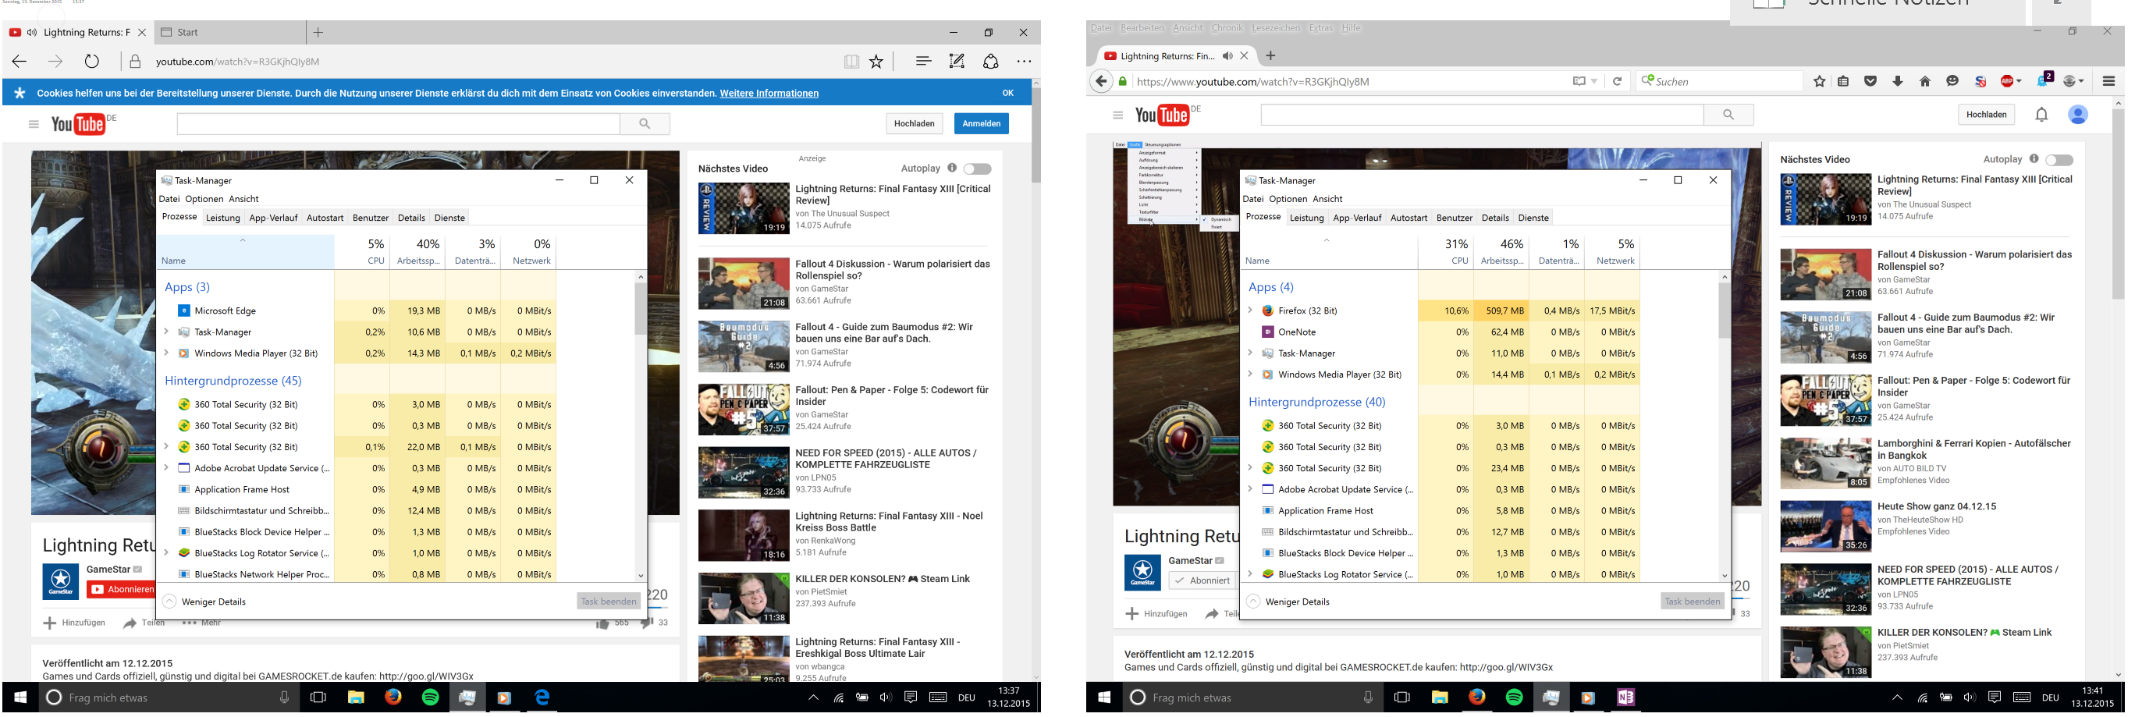2135x717 pixels.
Task: Click Hochladen in the Firefox YouTube page
Action: (1987, 115)
